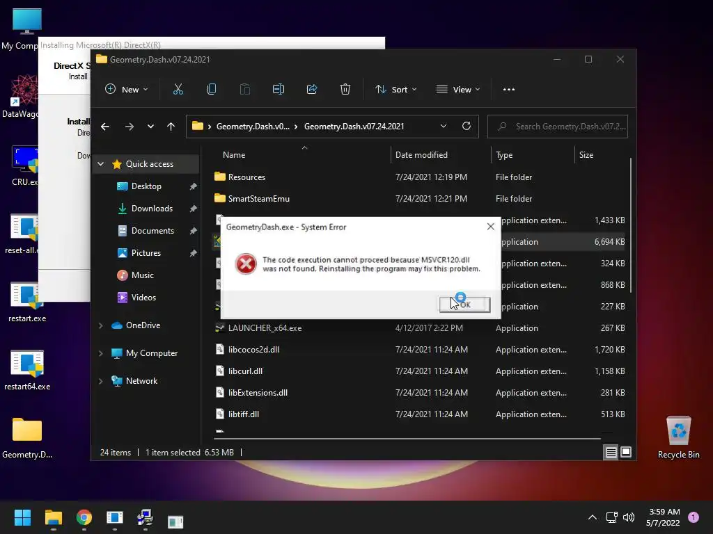Viewport: 713px width, 534px height.
Task: Click the DirectX installer taskbar icon
Action: pyautogui.click(x=146, y=518)
